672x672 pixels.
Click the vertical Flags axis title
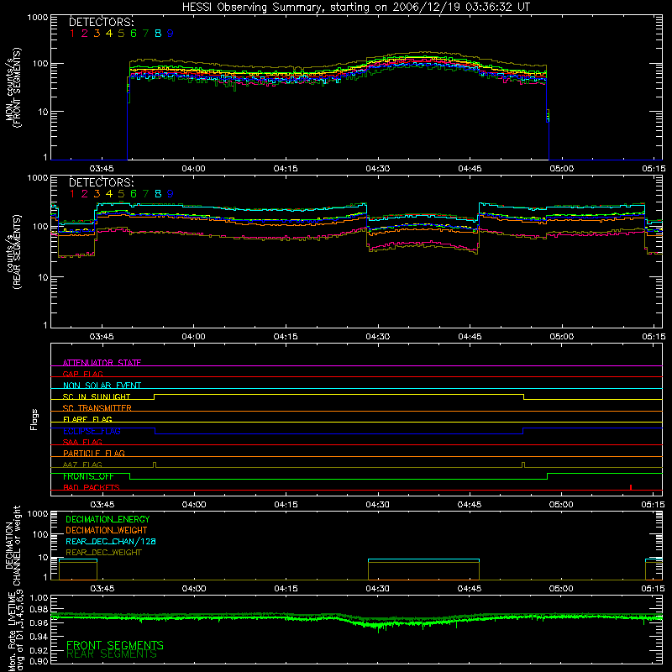pyautogui.click(x=34, y=419)
